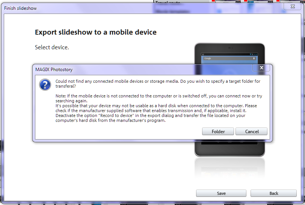The width and height of the screenshot is (305, 205).
Task: Click the 'Select device.' text
Action: [x=52, y=47]
